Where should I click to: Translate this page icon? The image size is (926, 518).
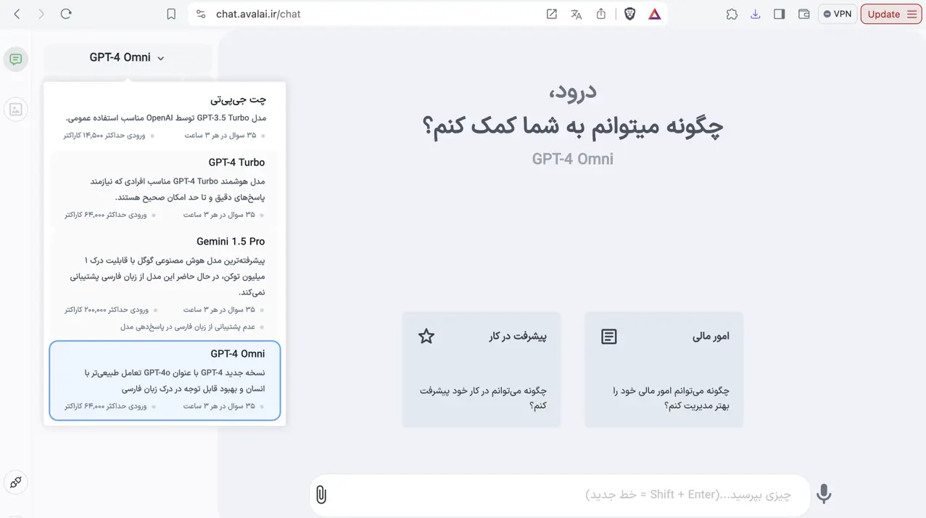coord(576,14)
